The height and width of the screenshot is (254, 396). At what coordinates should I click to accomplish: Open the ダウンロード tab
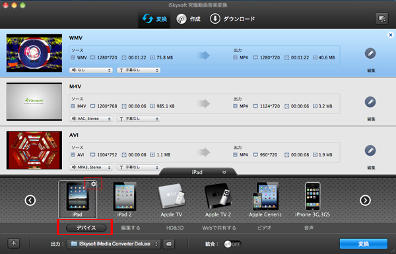pyautogui.click(x=232, y=19)
